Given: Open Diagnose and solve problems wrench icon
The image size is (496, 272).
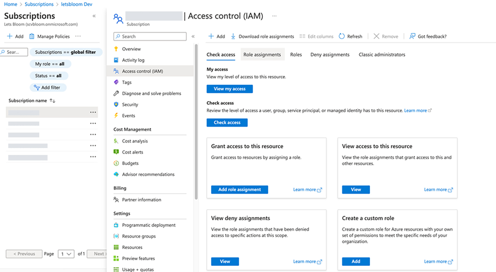Looking at the screenshot, I should 116,93.
